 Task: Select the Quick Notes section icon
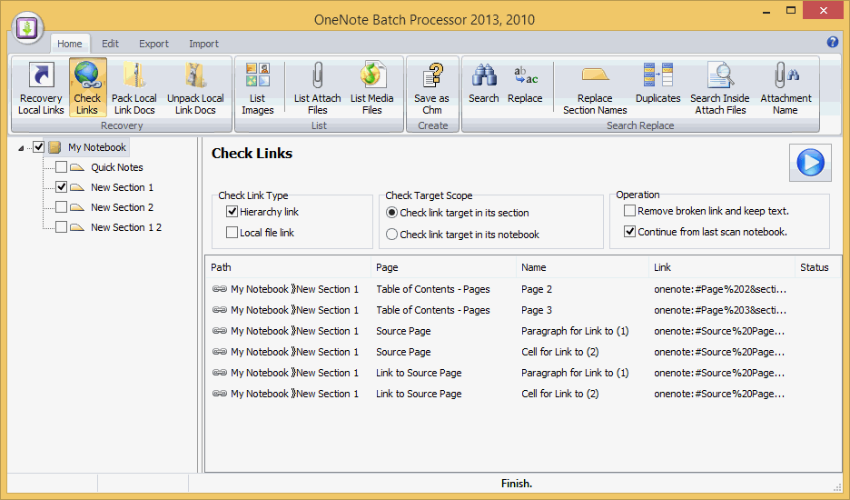point(77,167)
